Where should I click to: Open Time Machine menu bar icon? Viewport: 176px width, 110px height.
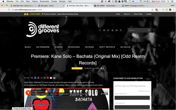(x=130, y=1)
